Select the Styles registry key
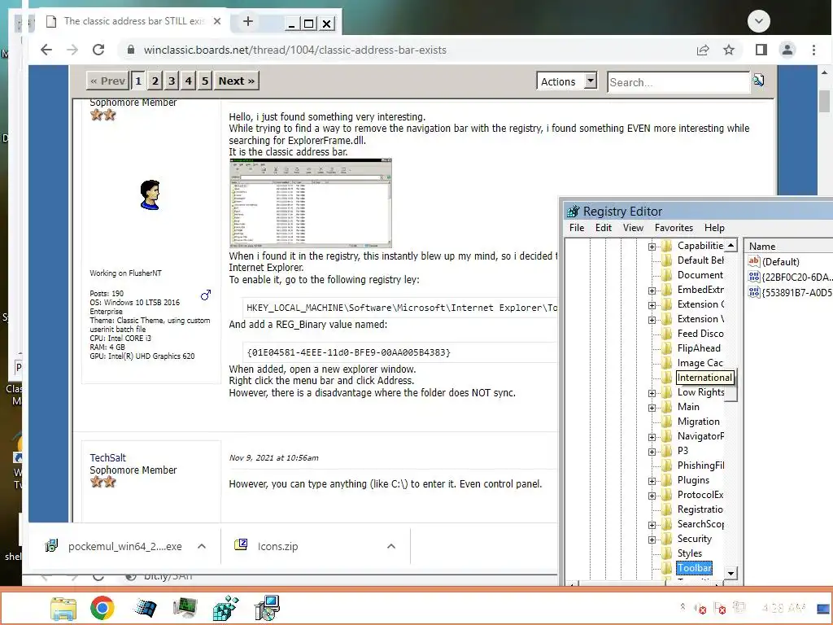The width and height of the screenshot is (833, 625). pos(690,553)
